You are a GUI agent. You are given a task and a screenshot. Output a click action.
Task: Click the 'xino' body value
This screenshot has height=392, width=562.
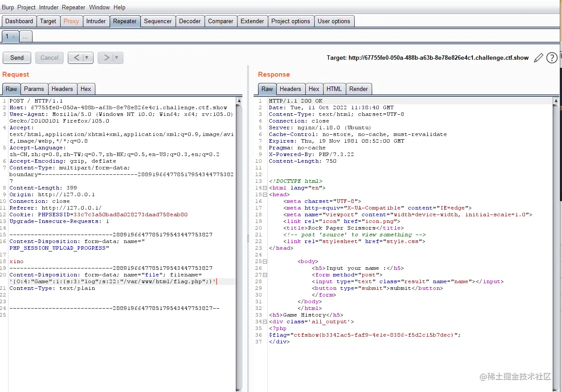pos(16,262)
